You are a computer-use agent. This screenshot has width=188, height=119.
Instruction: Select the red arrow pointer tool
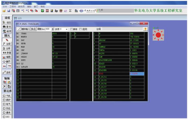7,40
